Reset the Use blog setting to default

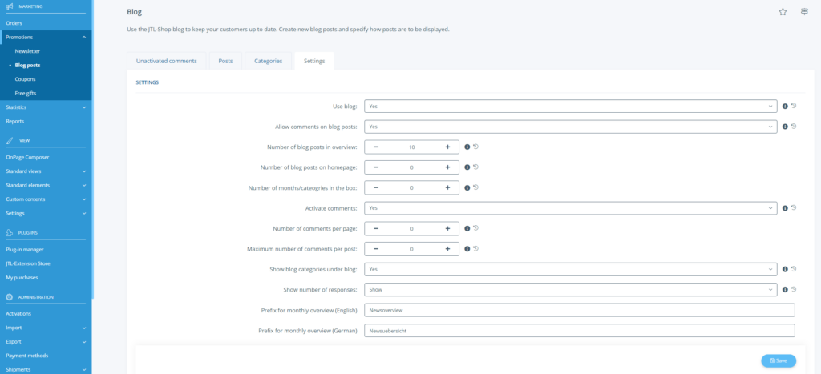pos(794,106)
